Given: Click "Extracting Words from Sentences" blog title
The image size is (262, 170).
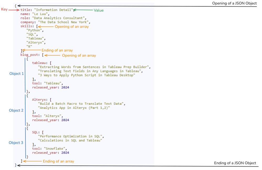Looking at the screenshot, I should tap(94, 67).
